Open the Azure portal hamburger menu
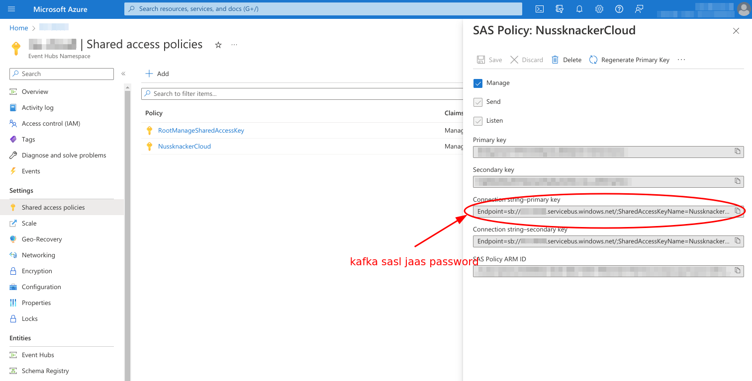 click(12, 9)
